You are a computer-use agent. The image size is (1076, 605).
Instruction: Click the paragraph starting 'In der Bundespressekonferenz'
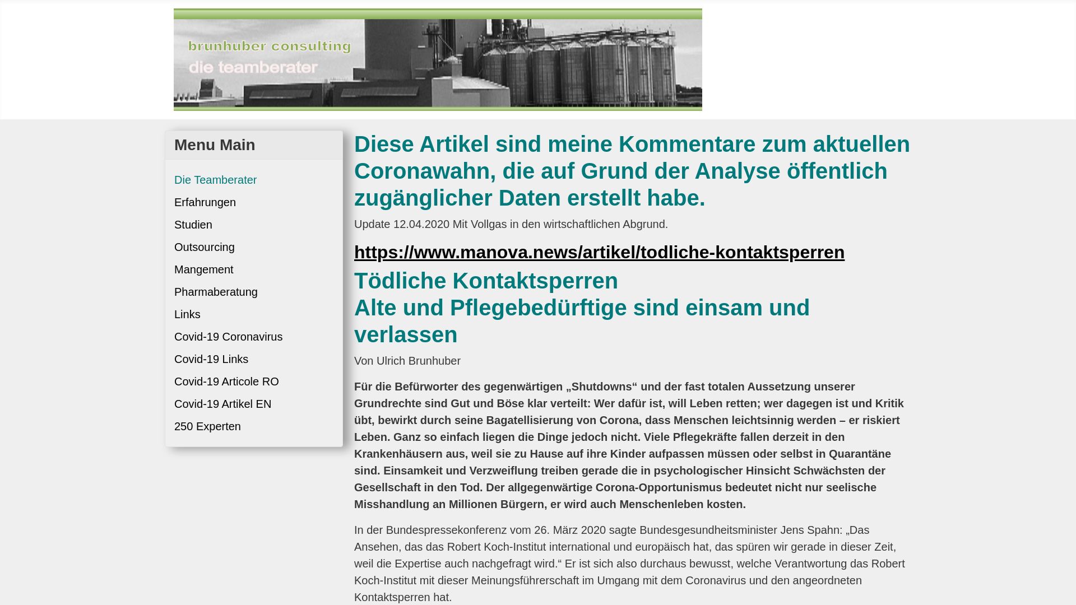[629, 564]
